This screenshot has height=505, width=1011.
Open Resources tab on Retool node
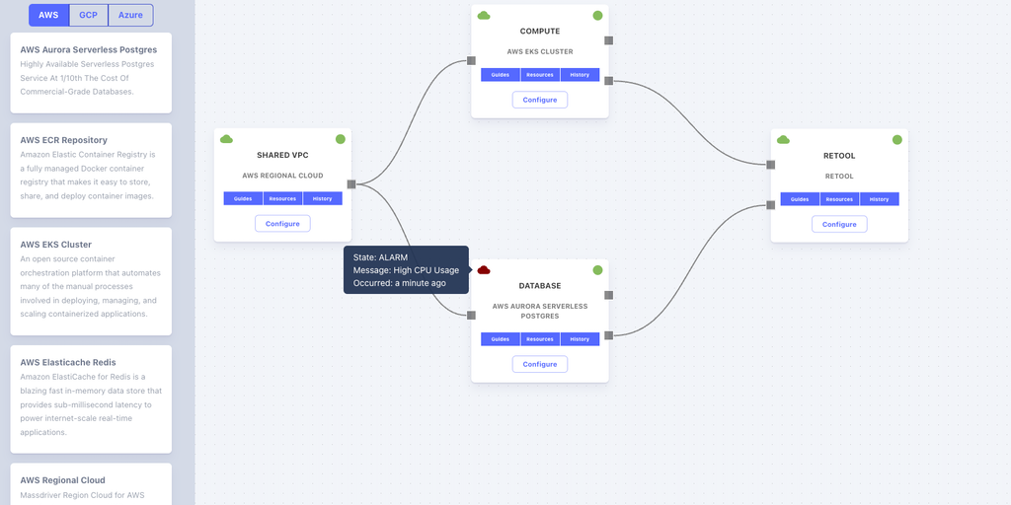click(839, 199)
